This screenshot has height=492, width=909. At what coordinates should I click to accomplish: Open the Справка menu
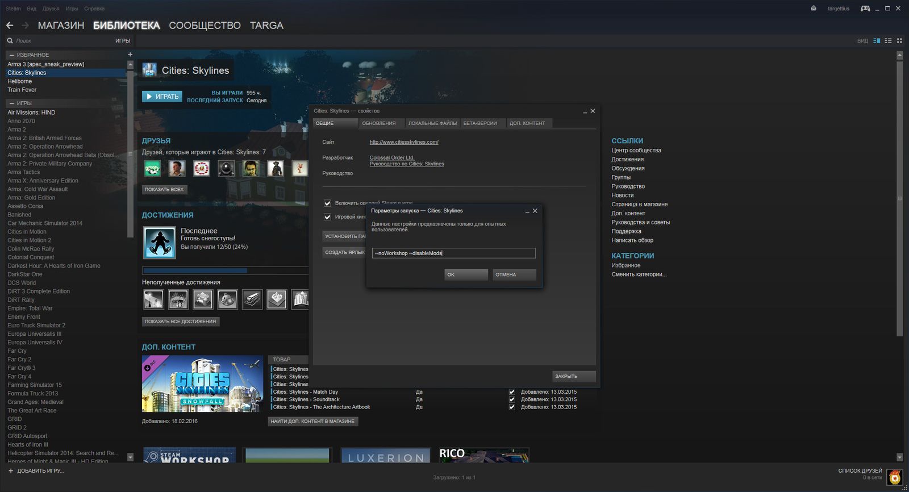click(94, 9)
